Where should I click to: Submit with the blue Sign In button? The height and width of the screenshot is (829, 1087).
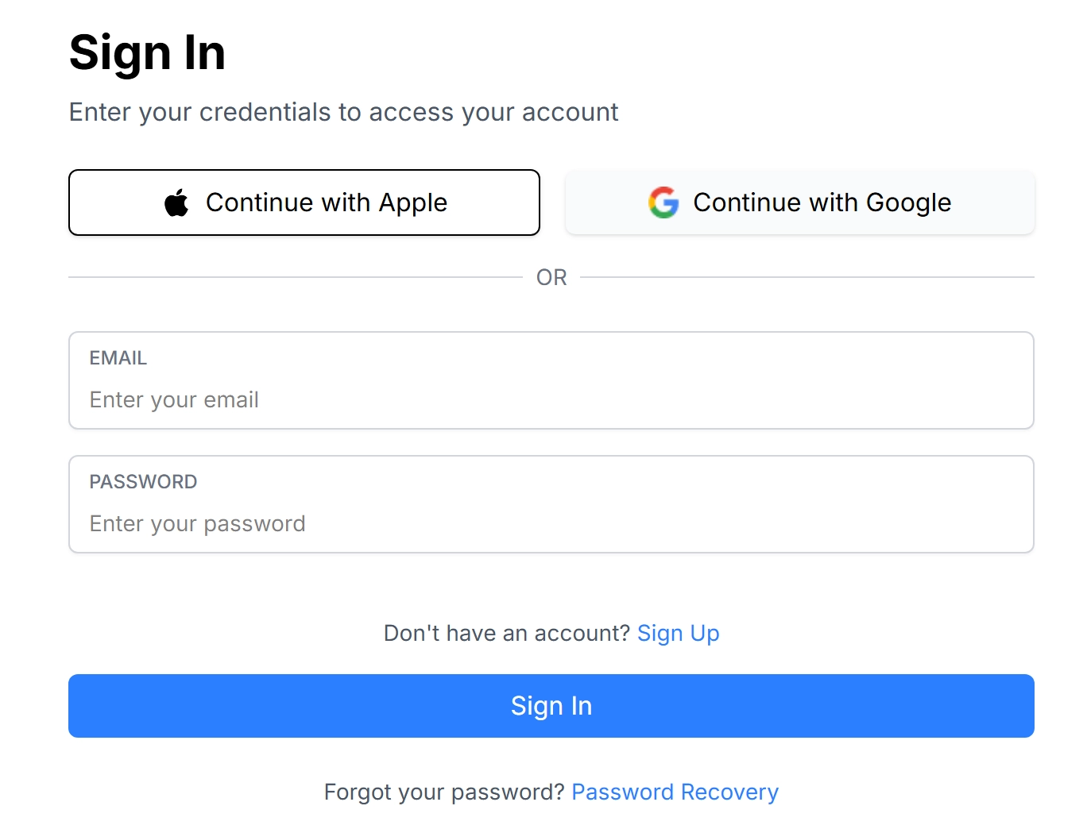point(551,706)
